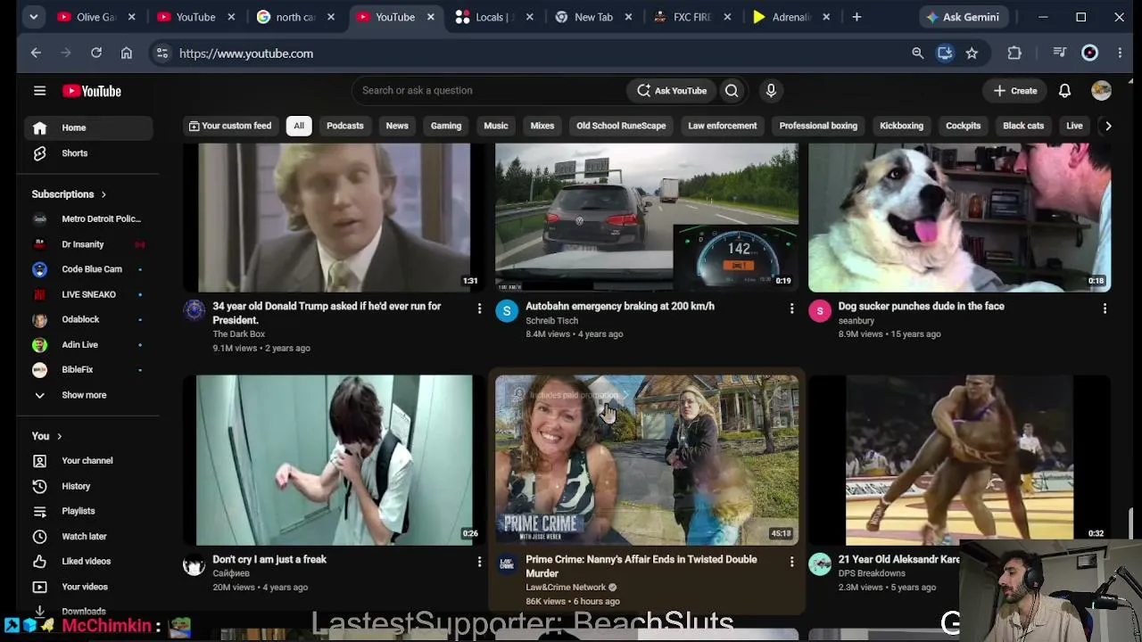The image size is (1142, 642).
Task: Open options for Donald Trump video
Action: [x=479, y=309]
